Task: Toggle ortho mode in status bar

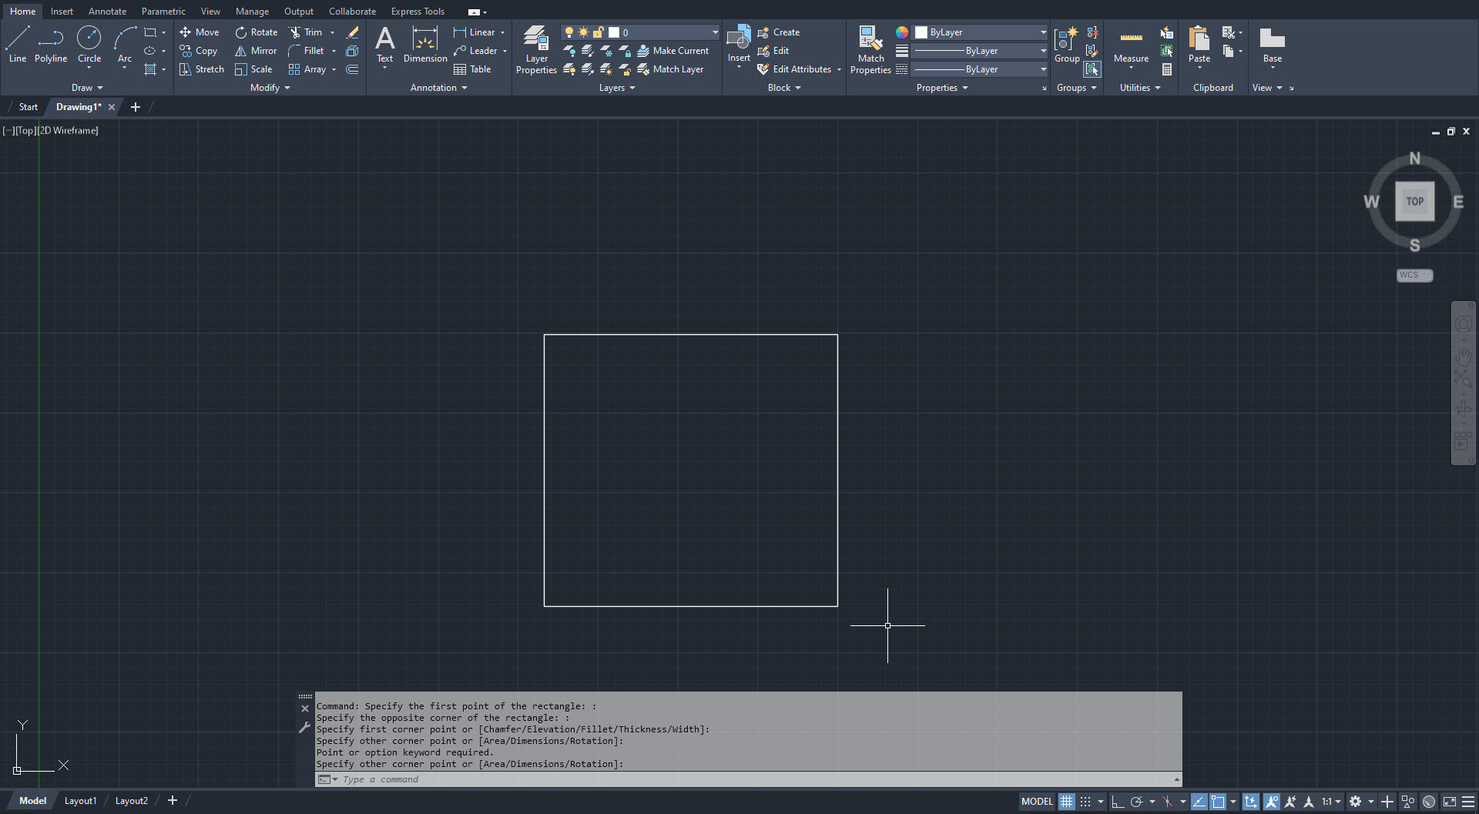Action: [x=1117, y=802]
